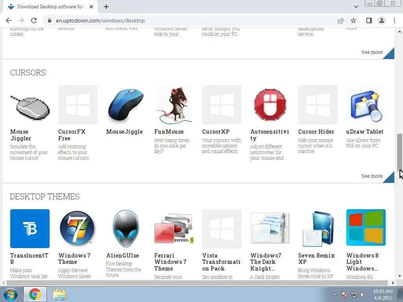Open the Mouse Jiggler app icon

click(30, 105)
